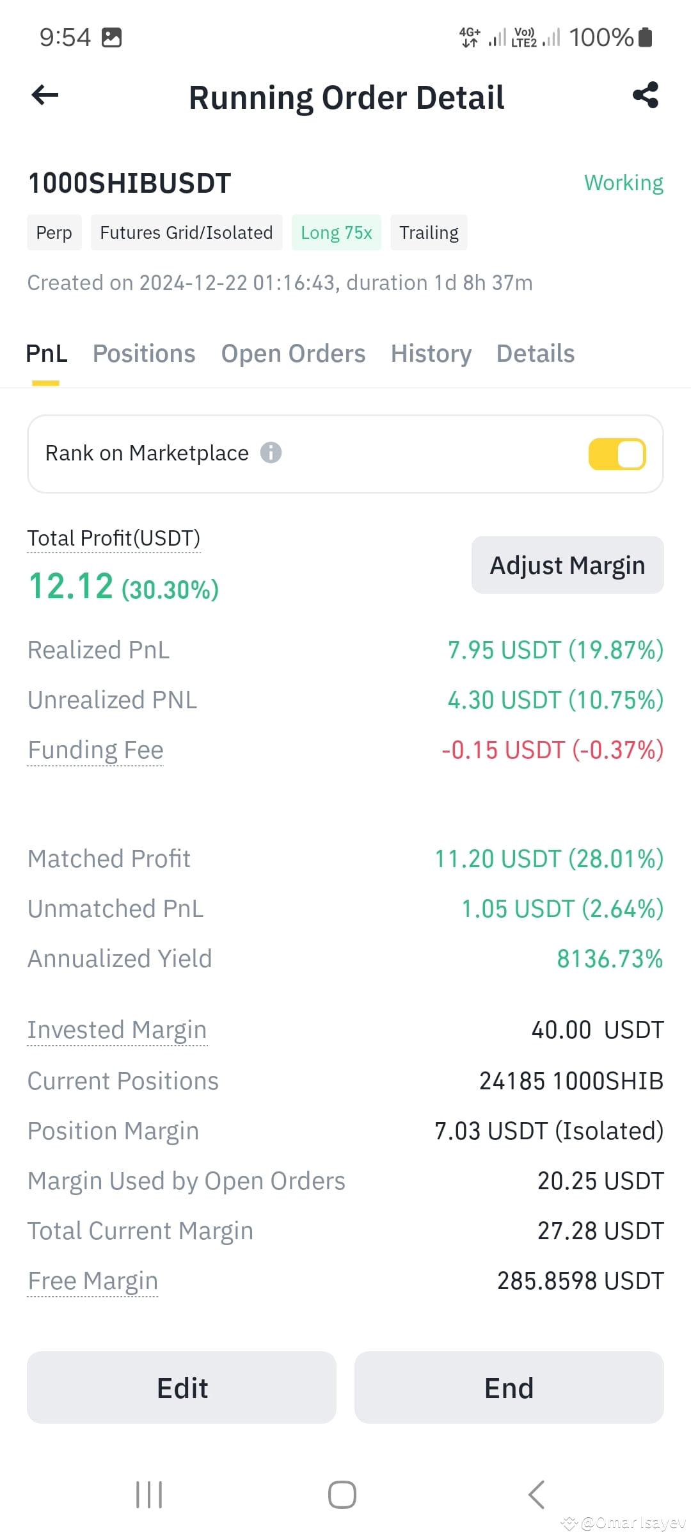This screenshot has width=691, height=1537.
Task: Tap the underlined Free Margin label
Action: click(x=93, y=1281)
